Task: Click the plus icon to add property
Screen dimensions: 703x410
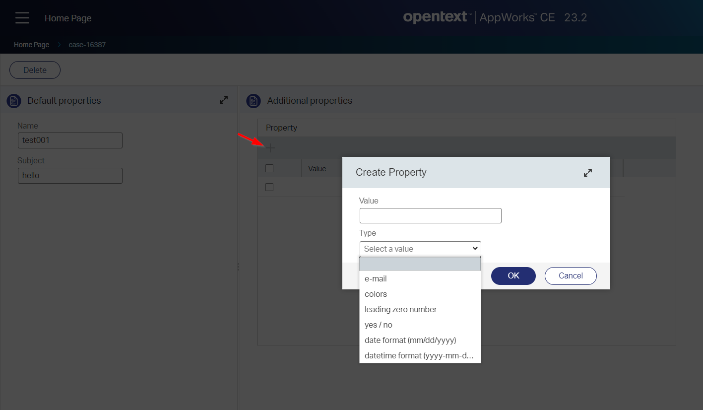Action: [270, 148]
